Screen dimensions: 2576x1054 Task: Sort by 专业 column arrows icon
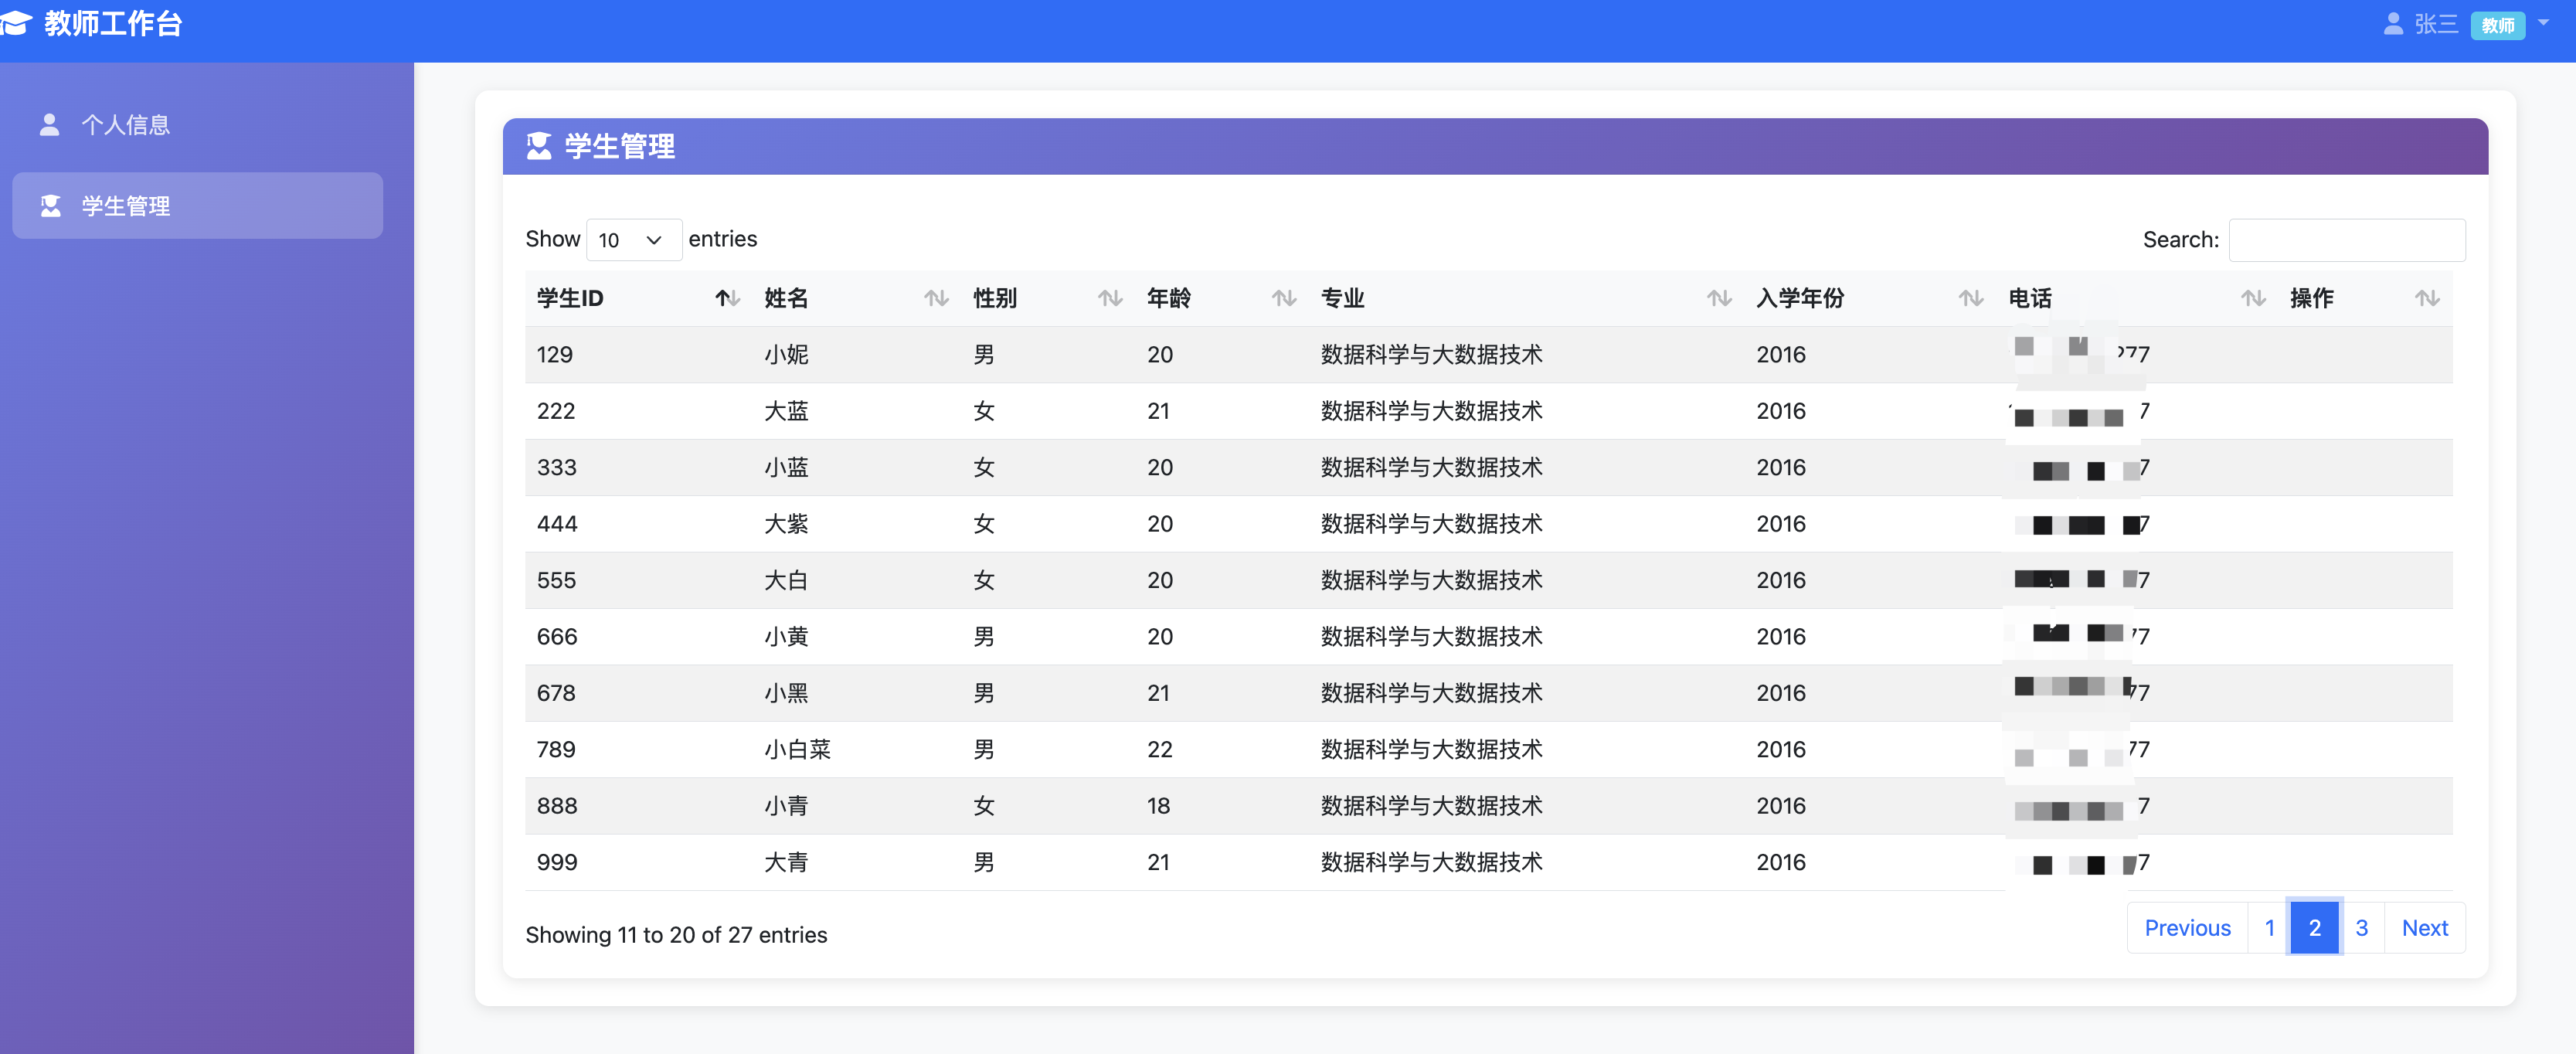[1719, 298]
